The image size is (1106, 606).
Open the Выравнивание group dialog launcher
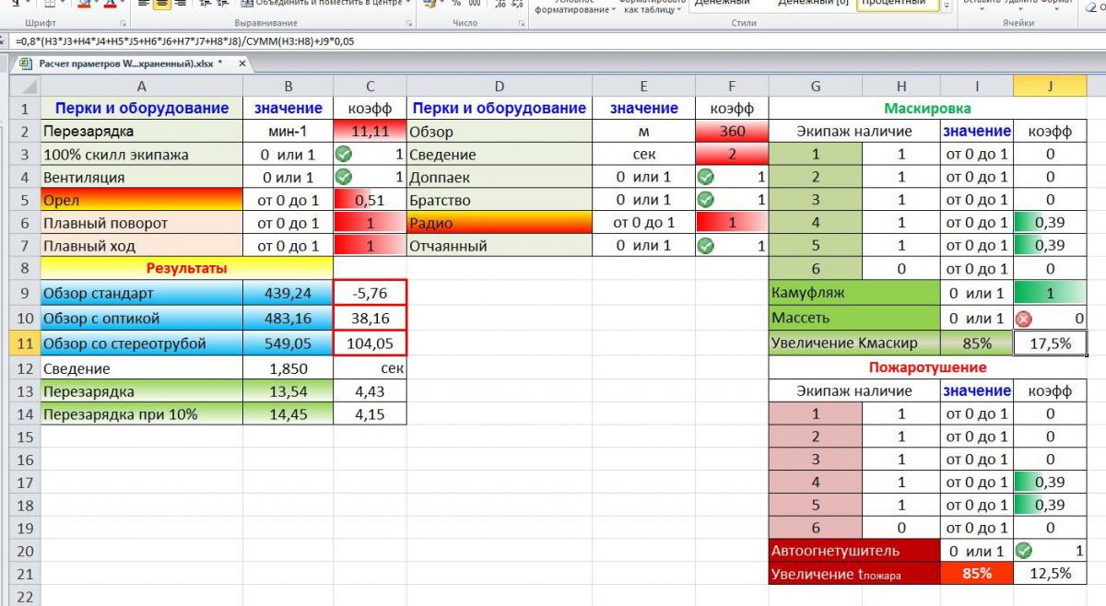pos(409,22)
